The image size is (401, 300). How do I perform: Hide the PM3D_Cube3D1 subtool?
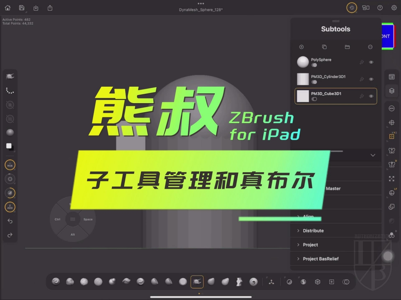[371, 96]
